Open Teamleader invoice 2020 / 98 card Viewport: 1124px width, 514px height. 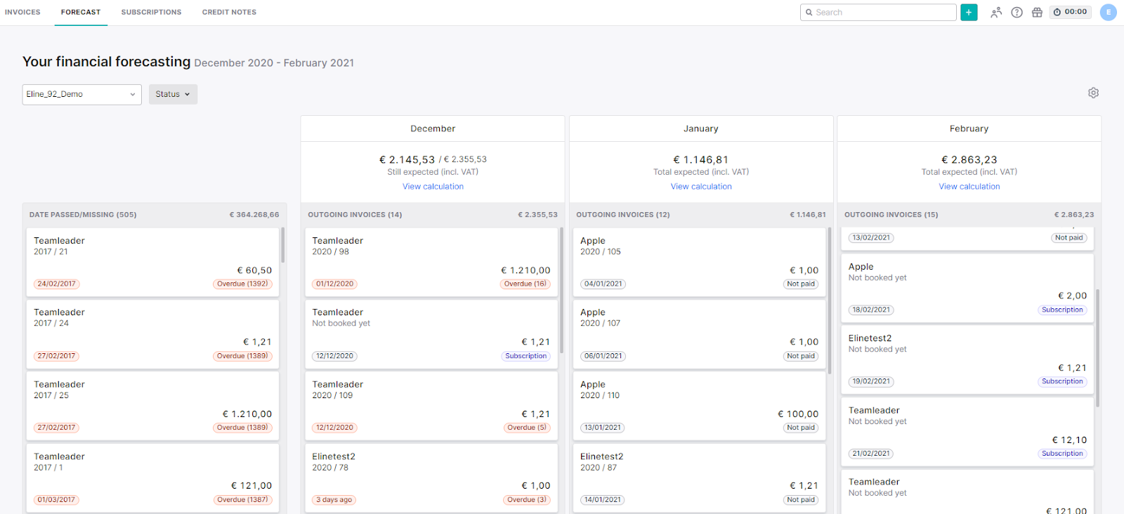coord(431,262)
